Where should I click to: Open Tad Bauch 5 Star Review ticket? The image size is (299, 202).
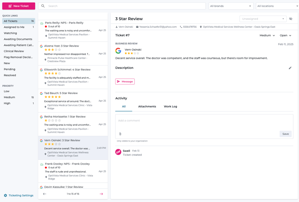(x=73, y=101)
